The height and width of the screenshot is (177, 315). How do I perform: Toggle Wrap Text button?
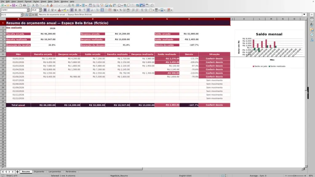pyautogui.click(x=97, y=10)
